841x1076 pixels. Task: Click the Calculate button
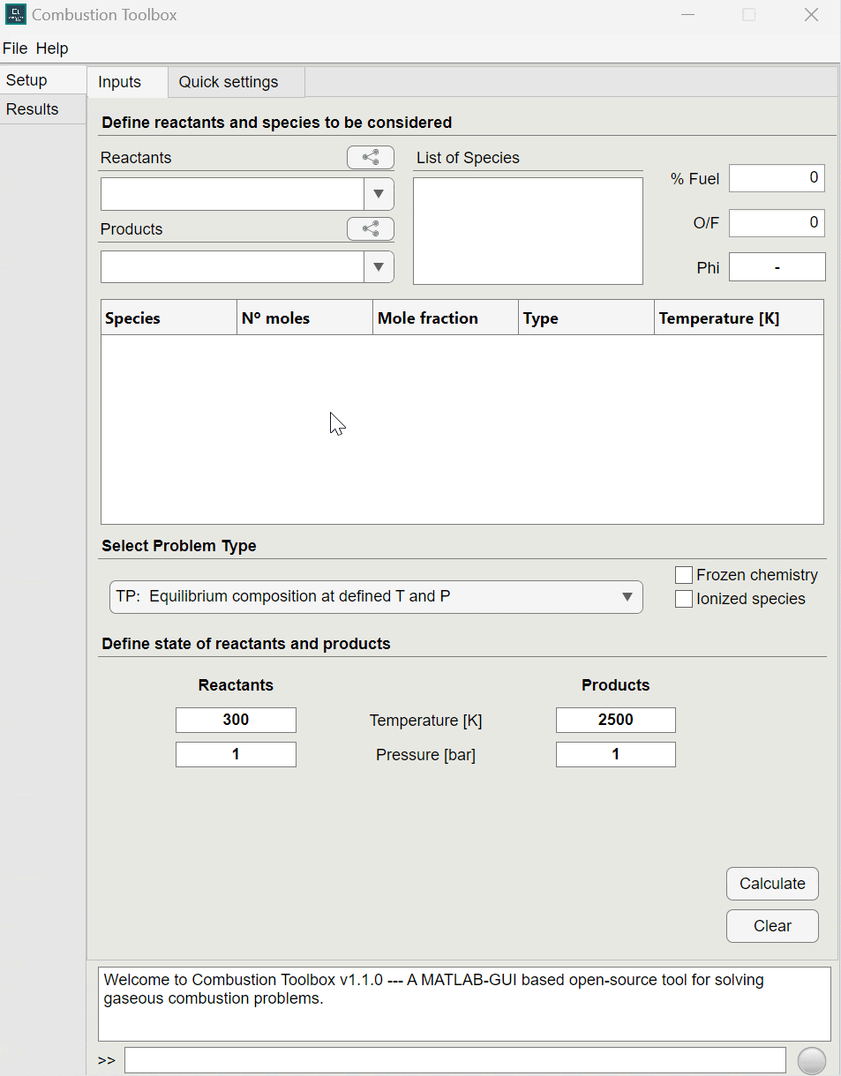772,883
